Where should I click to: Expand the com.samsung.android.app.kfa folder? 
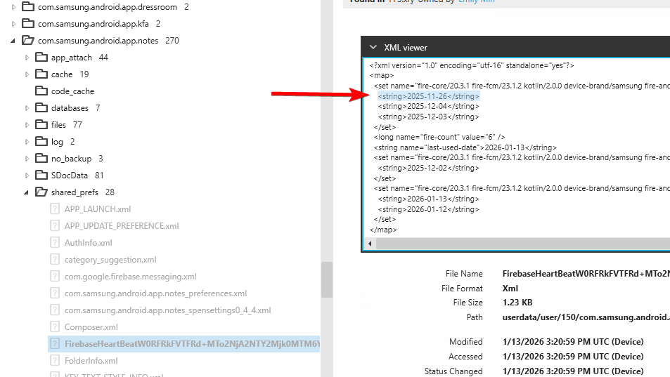point(13,24)
